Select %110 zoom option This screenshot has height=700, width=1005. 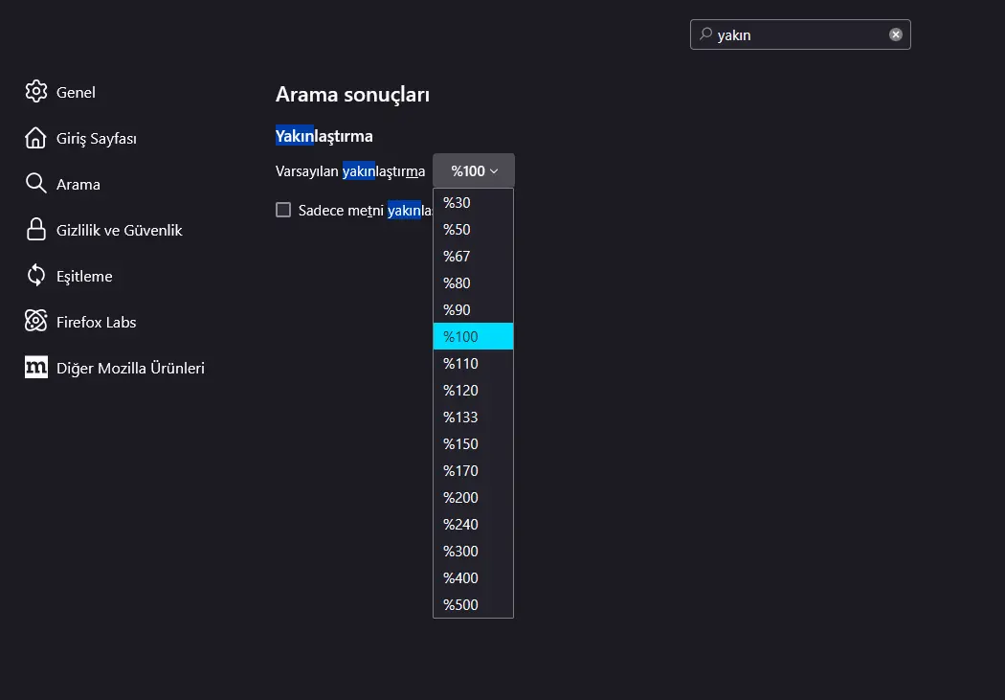point(473,364)
